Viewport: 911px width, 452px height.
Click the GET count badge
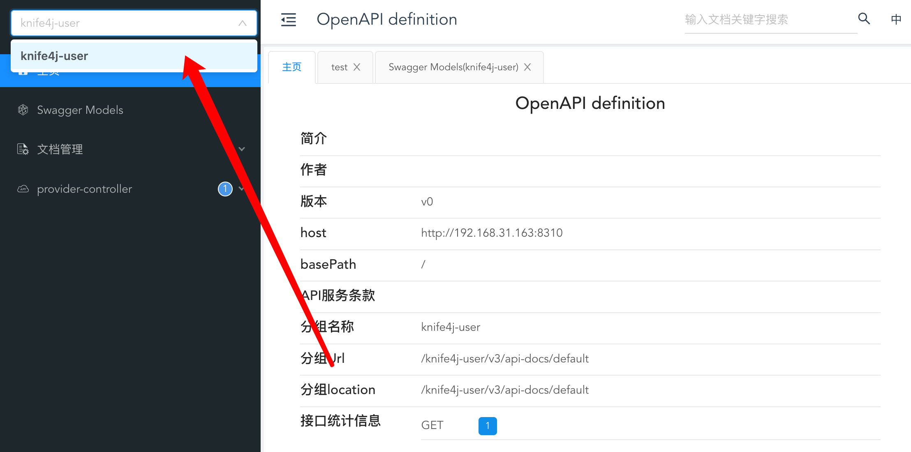488,426
